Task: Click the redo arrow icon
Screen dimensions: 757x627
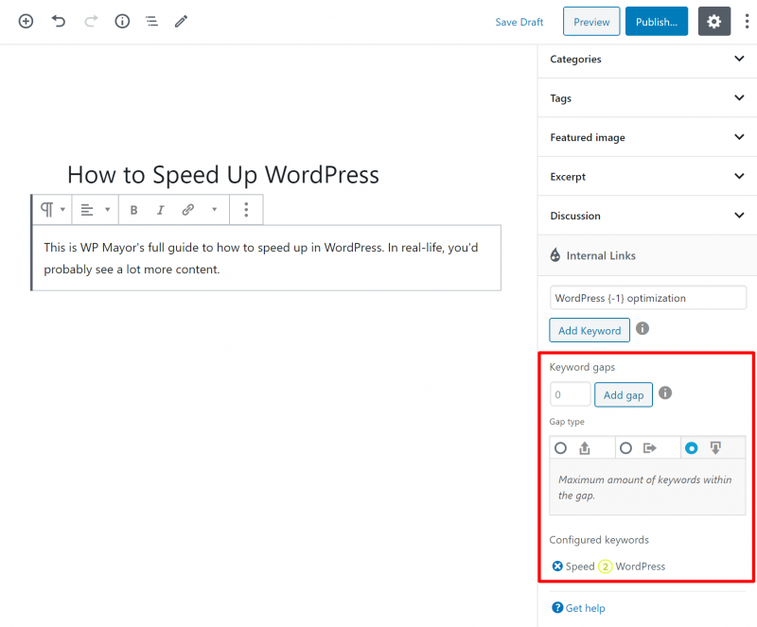Action: [91, 21]
